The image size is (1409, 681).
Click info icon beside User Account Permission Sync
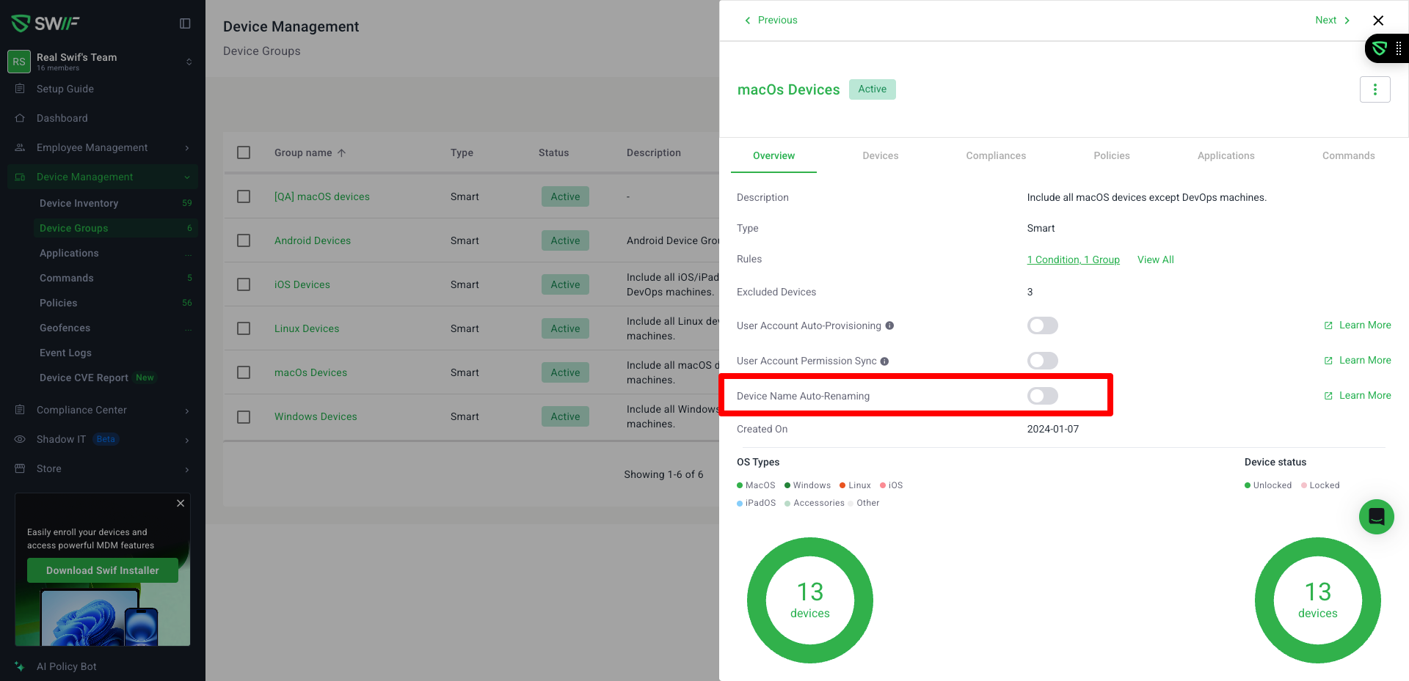(x=884, y=361)
